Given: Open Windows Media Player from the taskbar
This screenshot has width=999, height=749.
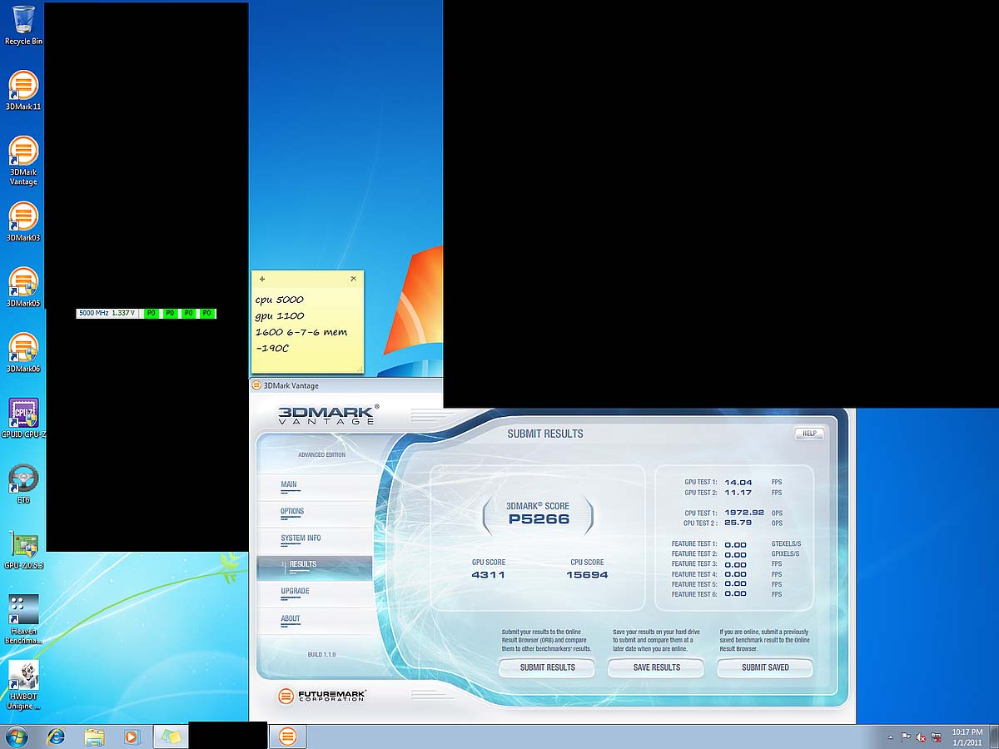Looking at the screenshot, I should click(132, 737).
